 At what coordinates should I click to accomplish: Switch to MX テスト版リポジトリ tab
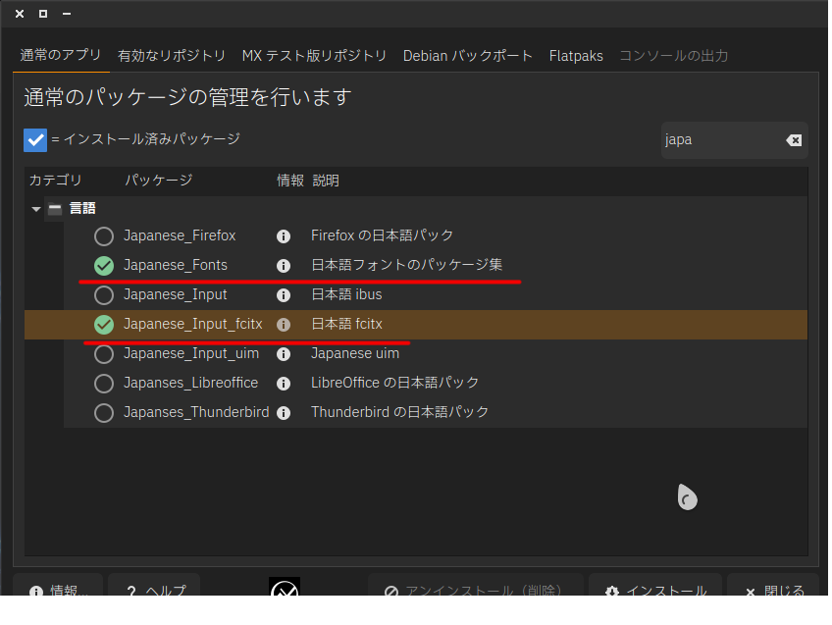314,56
